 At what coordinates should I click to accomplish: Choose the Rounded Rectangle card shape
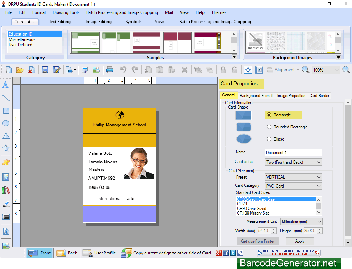click(269, 127)
